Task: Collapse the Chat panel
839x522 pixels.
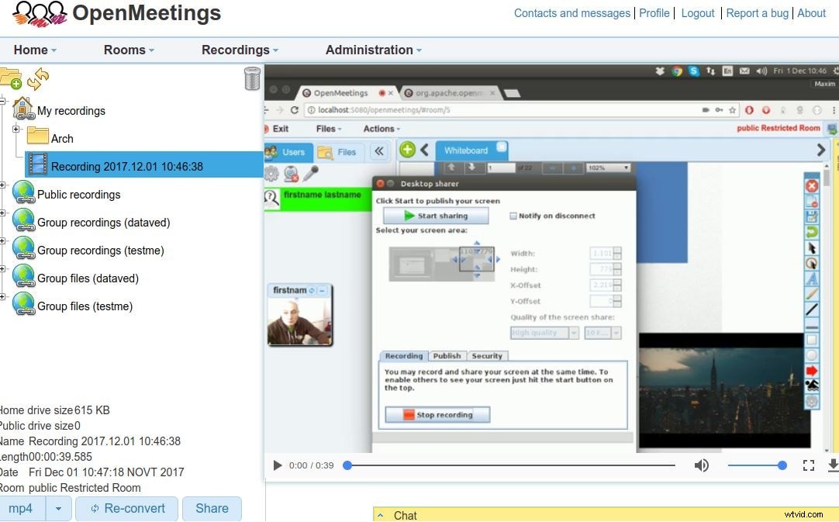Action: pyautogui.click(x=380, y=515)
